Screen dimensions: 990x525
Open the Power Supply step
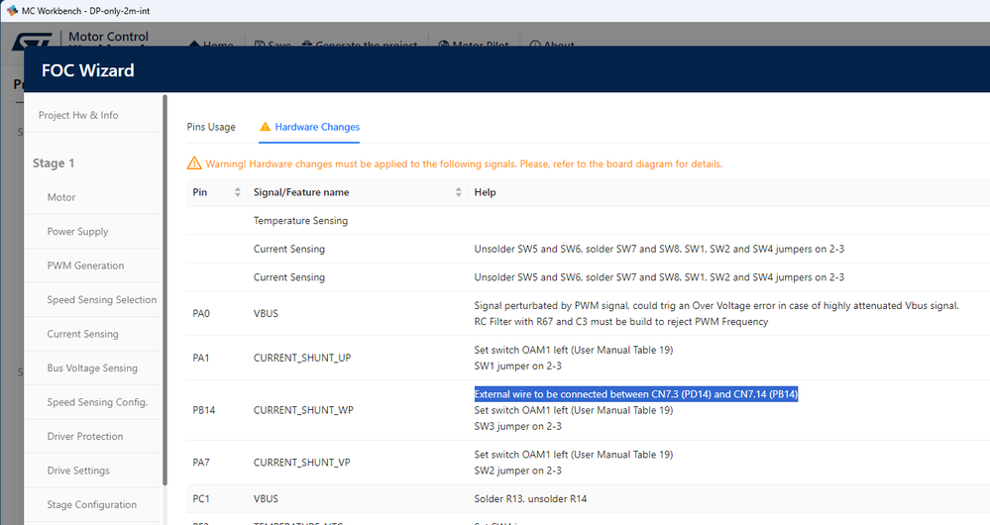[77, 232]
